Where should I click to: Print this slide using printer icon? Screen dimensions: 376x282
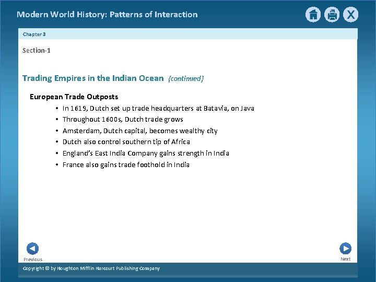coord(332,15)
